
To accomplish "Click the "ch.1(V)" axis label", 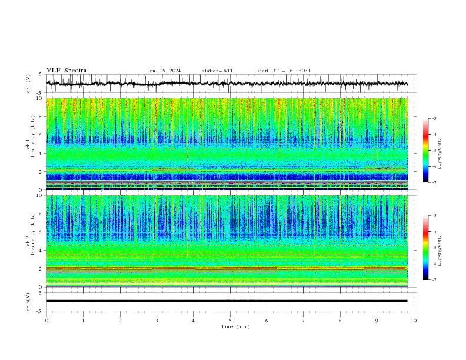I will 28,84.
